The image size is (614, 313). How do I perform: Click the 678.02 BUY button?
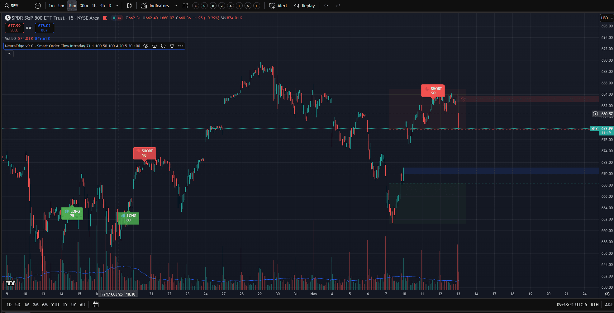(44, 28)
